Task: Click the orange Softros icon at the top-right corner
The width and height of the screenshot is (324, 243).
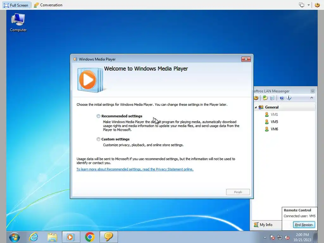Action: pyautogui.click(x=317, y=5)
